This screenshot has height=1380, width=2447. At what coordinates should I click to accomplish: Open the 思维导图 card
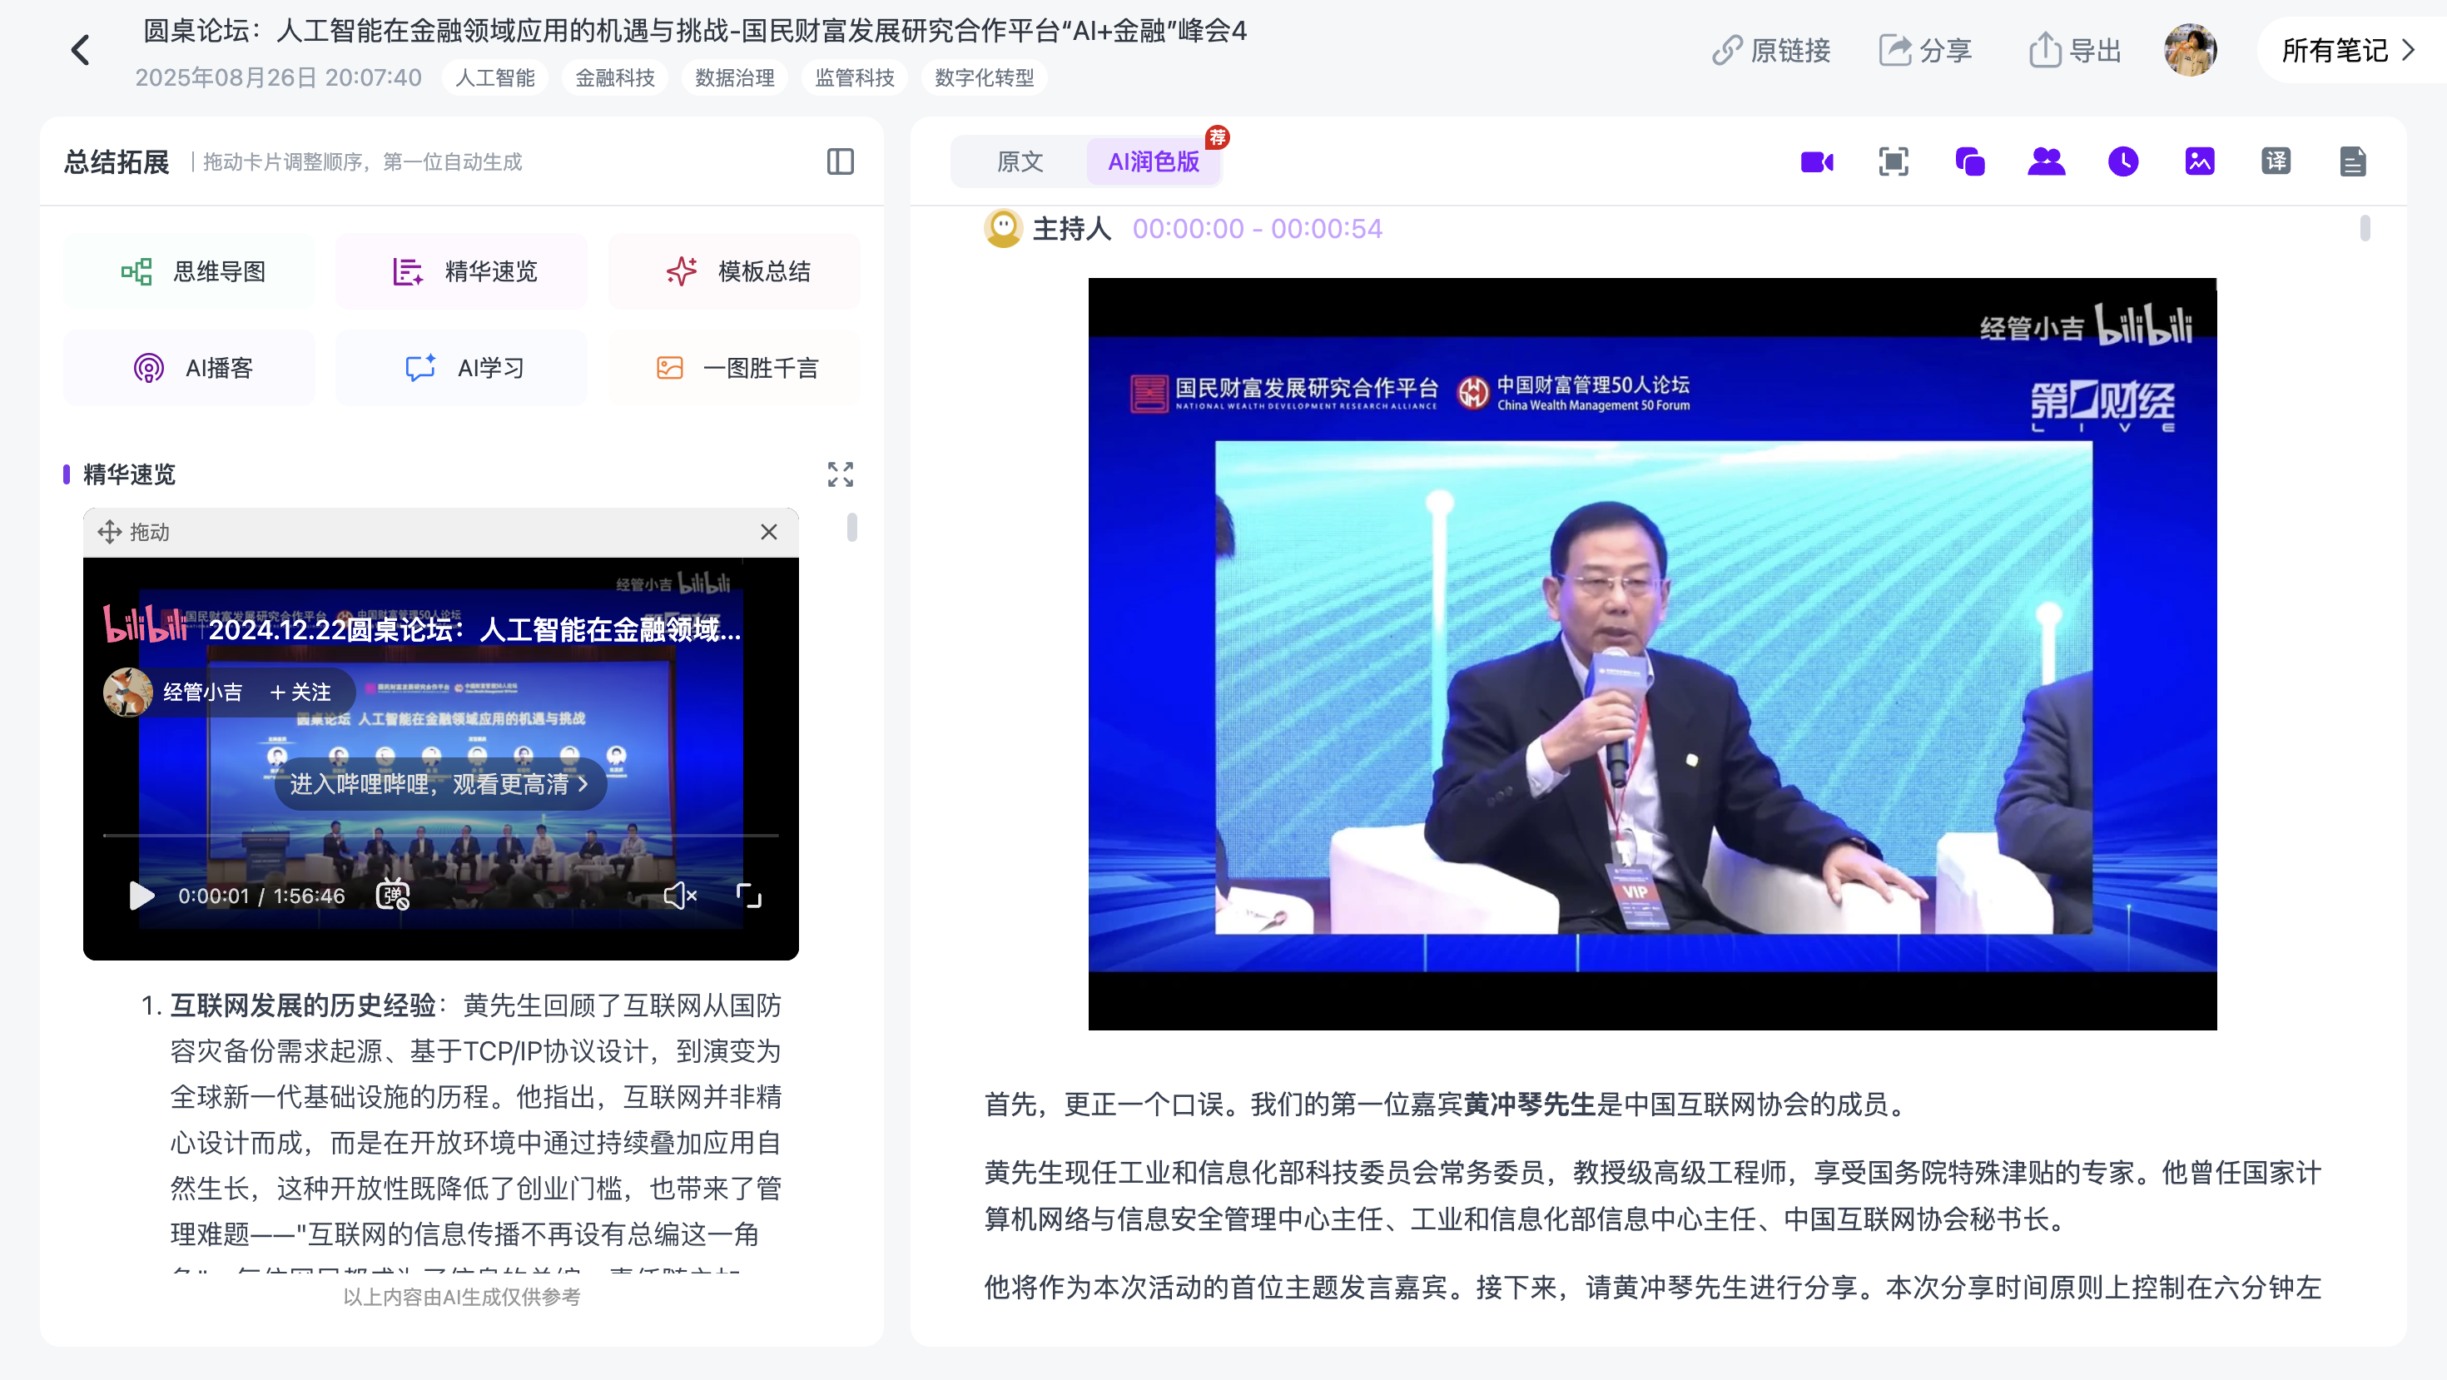189,271
